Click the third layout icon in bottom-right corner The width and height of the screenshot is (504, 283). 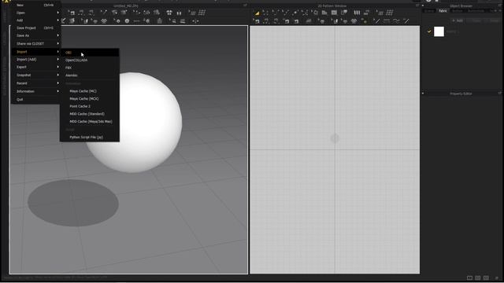point(486,277)
